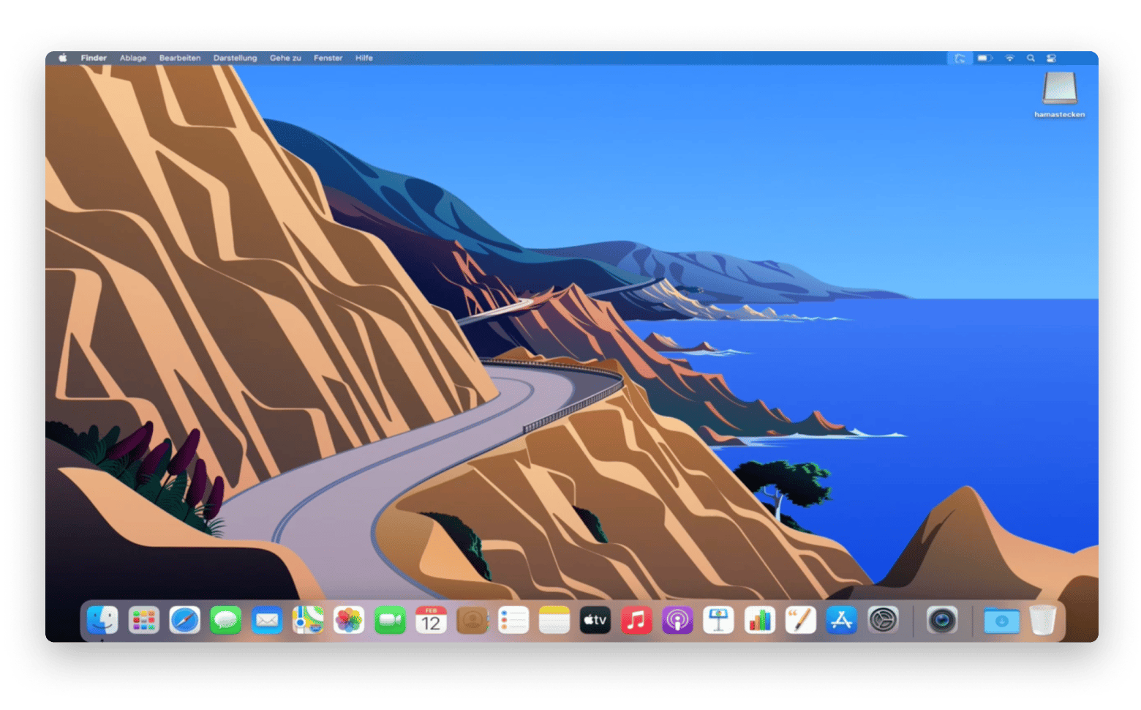Launch Maps from the Dock
The width and height of the screenshot is (1141, 710).
(x=308, y=621)
